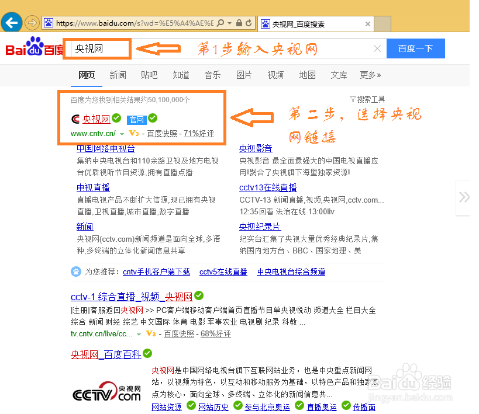Click the green check icon before 参与北京奥运
479x414 pixels.
(x=238, y=405)
